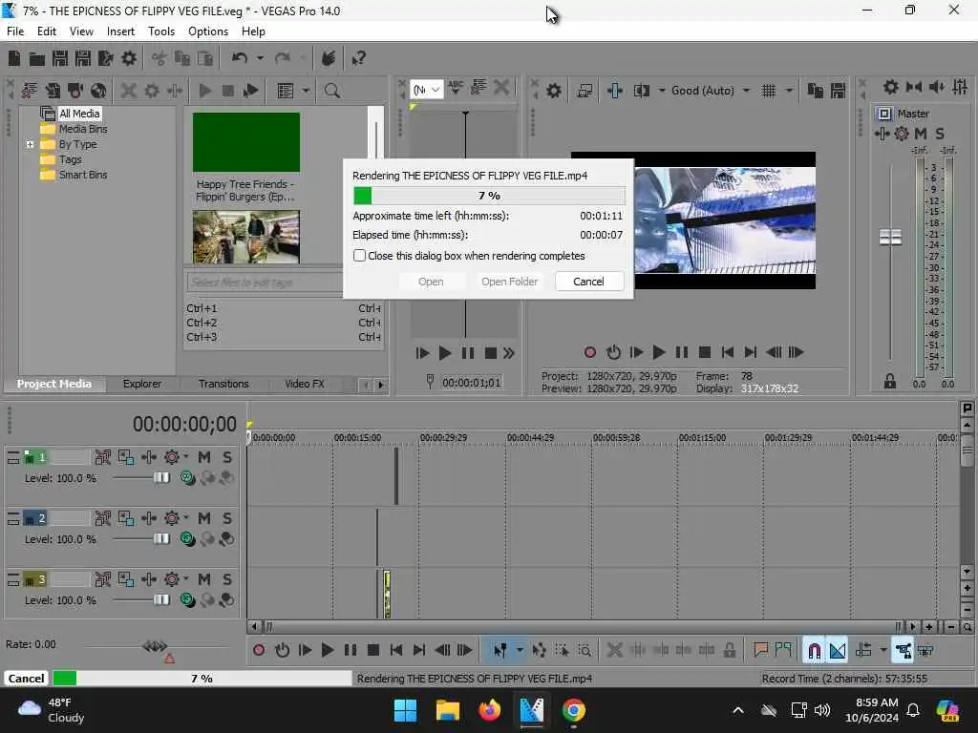
Task: Click the preview Stop button
Action: coord(705,353)
